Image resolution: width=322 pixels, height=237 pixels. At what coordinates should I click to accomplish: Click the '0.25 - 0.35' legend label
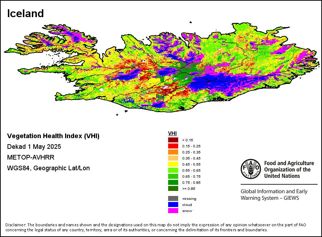pyautogui.click(x=191, y=152)
